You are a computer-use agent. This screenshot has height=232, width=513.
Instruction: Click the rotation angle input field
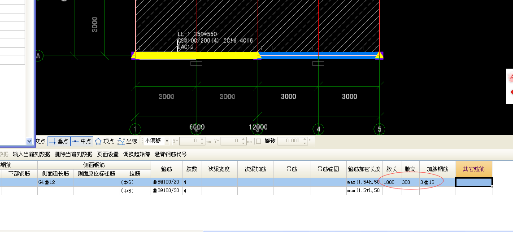click(x=289, y=141)
